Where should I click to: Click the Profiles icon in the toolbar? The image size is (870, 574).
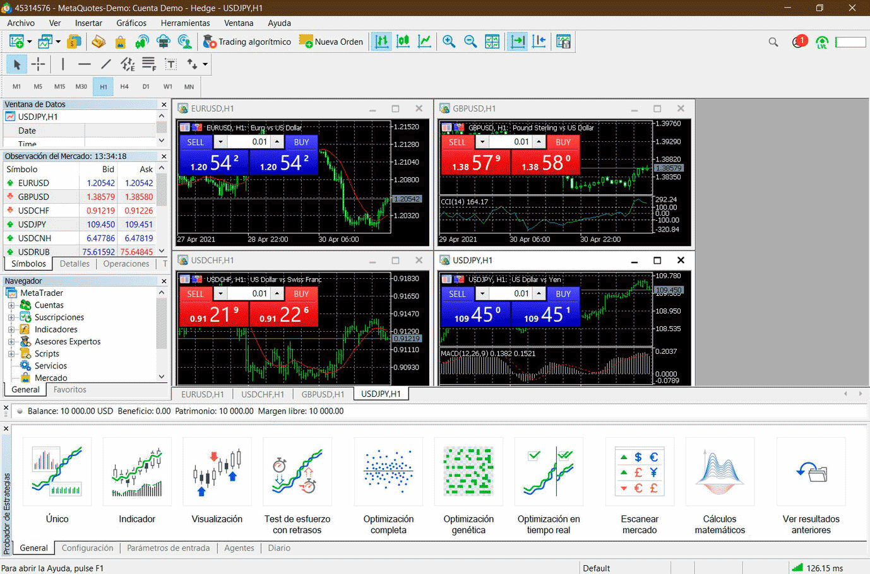44,42
